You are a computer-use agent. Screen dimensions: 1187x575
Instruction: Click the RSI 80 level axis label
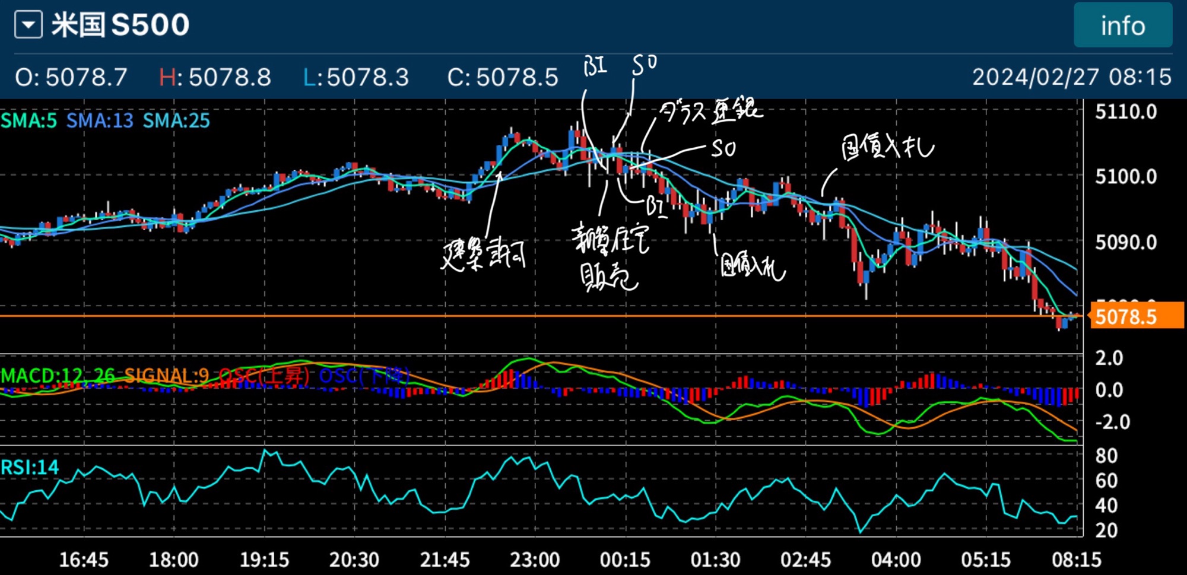coord(1106,456)
